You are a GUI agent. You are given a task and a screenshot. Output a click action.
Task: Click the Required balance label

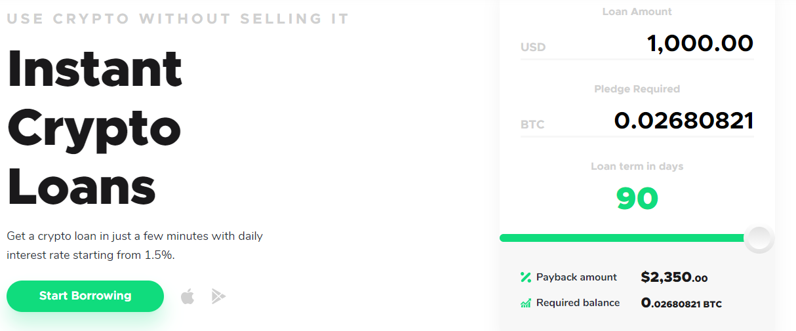(x=578, y=303)
